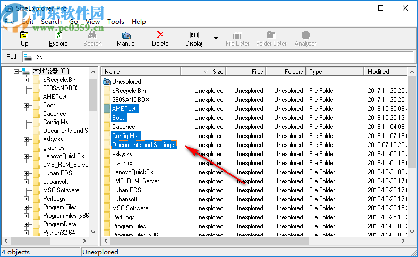Image resolution: width=418 pixels, height=257 pixels.
Task: Select Documents and Settings in file list
Action: [143, 145]
